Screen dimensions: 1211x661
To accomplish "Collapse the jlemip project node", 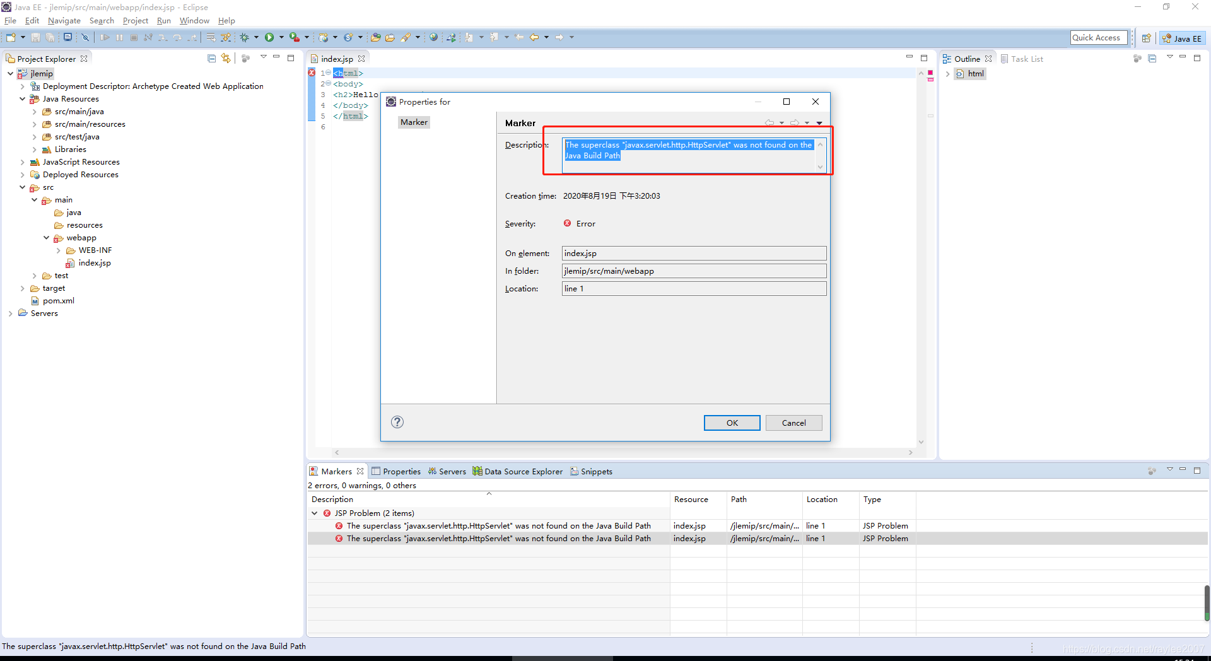I will click(11, 74).
